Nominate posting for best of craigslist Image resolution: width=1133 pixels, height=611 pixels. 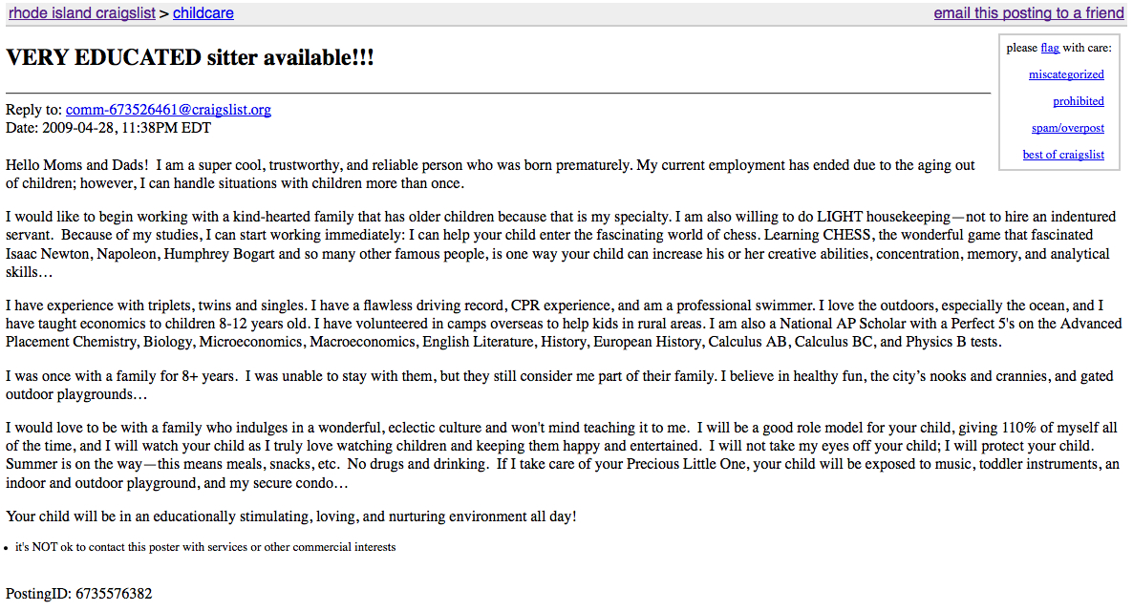1063,155
